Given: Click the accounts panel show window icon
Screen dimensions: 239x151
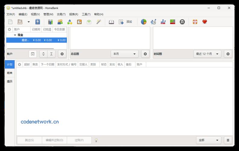Looking at the screenshot, I should pyautogui.click(x=33, y=54).
